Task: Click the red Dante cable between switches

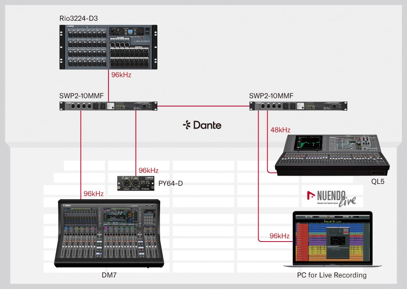Action: click(x=203, y=106)
